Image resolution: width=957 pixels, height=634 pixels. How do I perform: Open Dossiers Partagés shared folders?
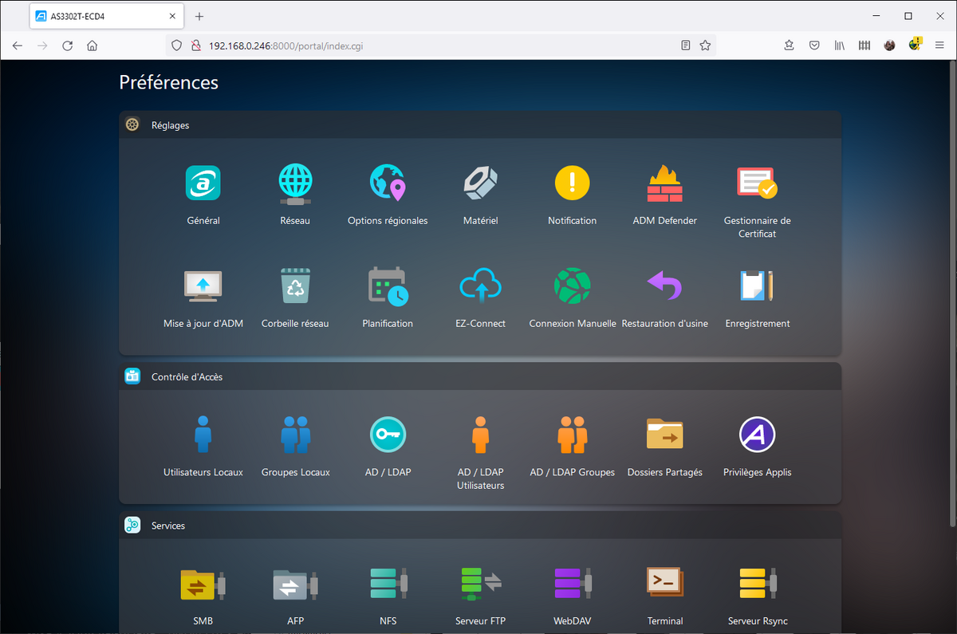(x=664, y=434)
